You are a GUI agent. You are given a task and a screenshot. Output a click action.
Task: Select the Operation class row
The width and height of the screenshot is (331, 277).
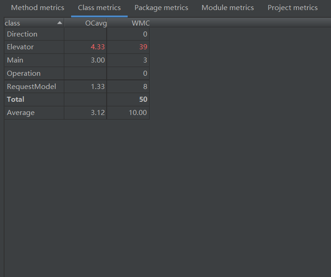(x=24, y=73)
